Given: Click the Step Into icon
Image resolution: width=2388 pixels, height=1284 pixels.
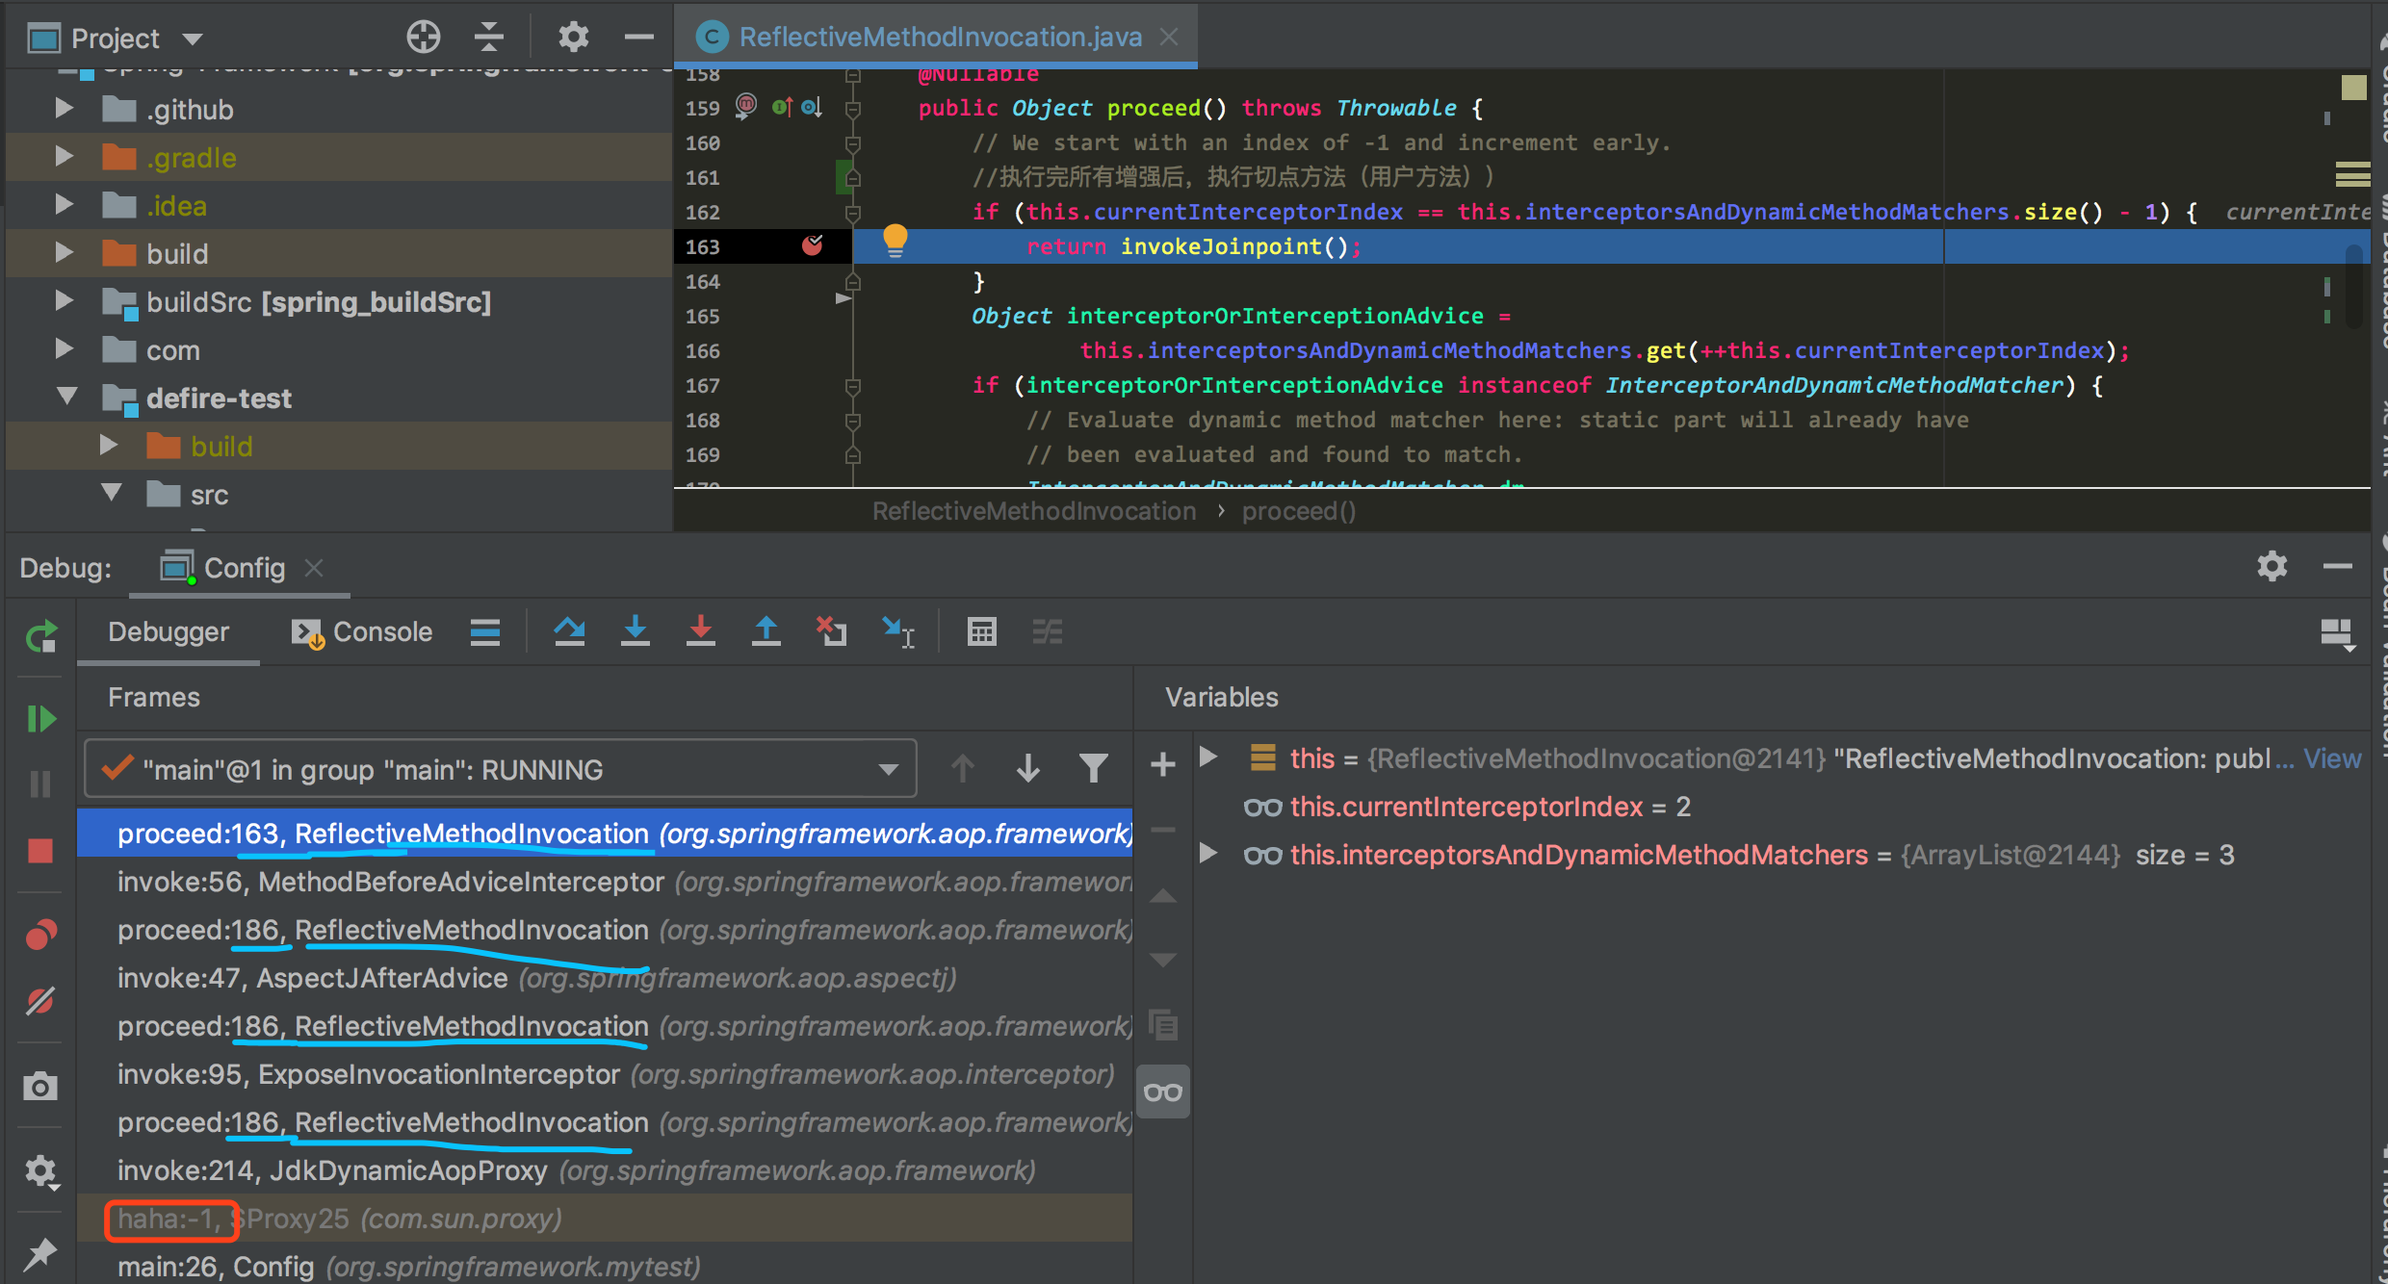Looking at the screenshot, I should point(635,631).
